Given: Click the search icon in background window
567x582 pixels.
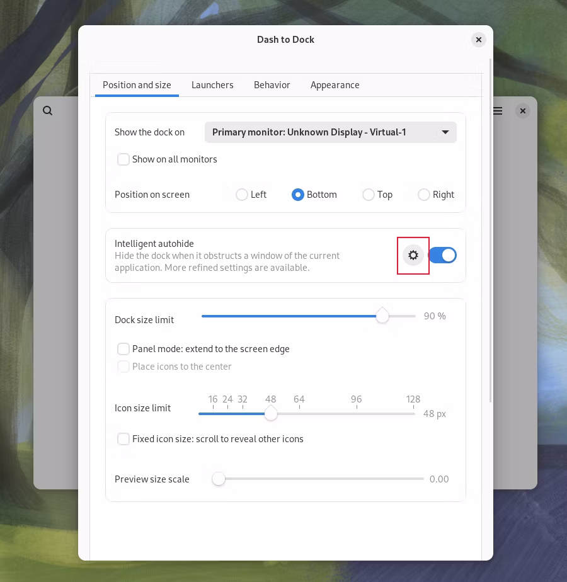Looking at the screenshot, I should [x=48, y=111].
